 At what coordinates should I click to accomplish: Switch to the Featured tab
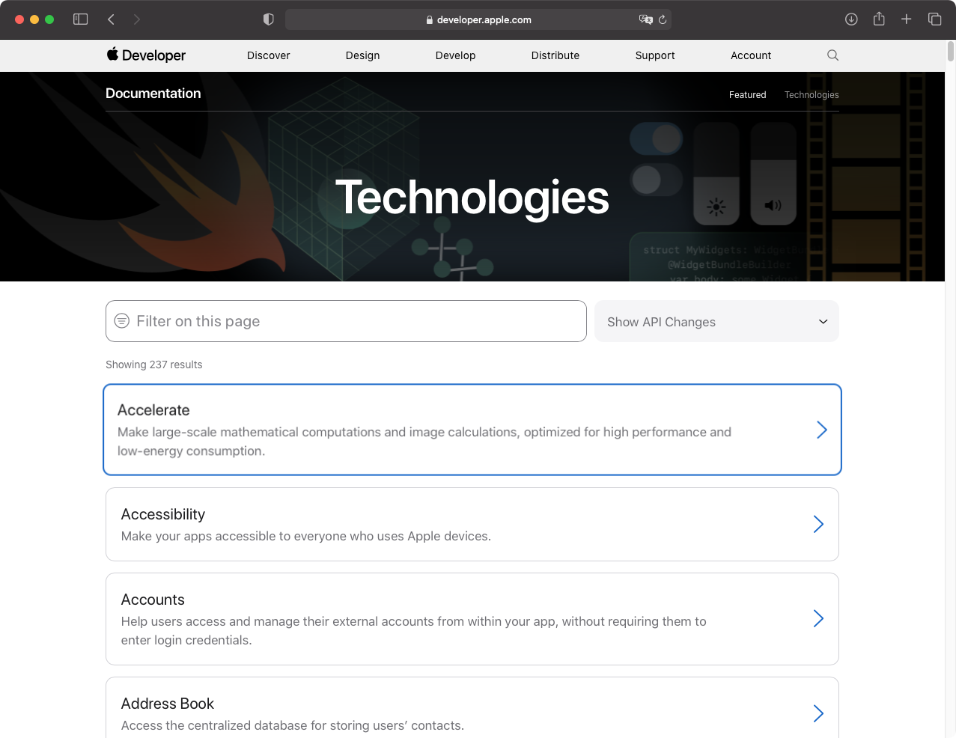tap(748, 95)
